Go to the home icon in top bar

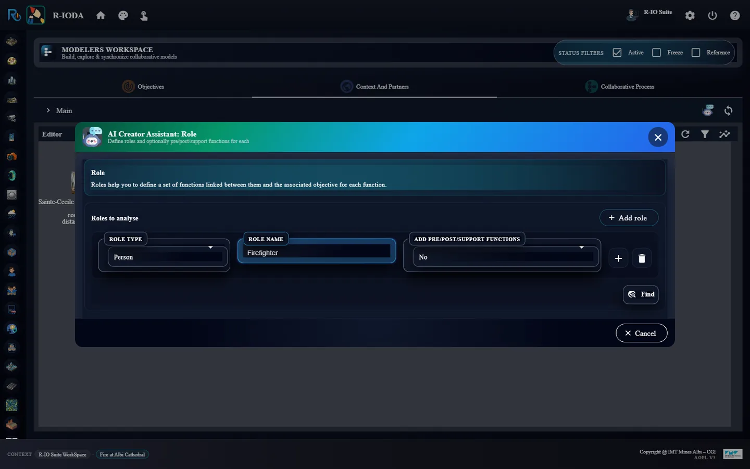(x=101, y=16)
